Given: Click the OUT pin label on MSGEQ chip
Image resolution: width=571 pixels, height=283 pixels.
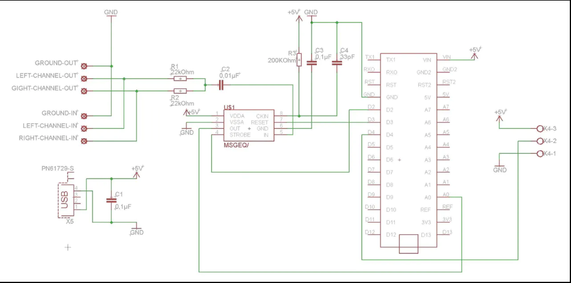Looking at the screenshot, I should point(235,129).
